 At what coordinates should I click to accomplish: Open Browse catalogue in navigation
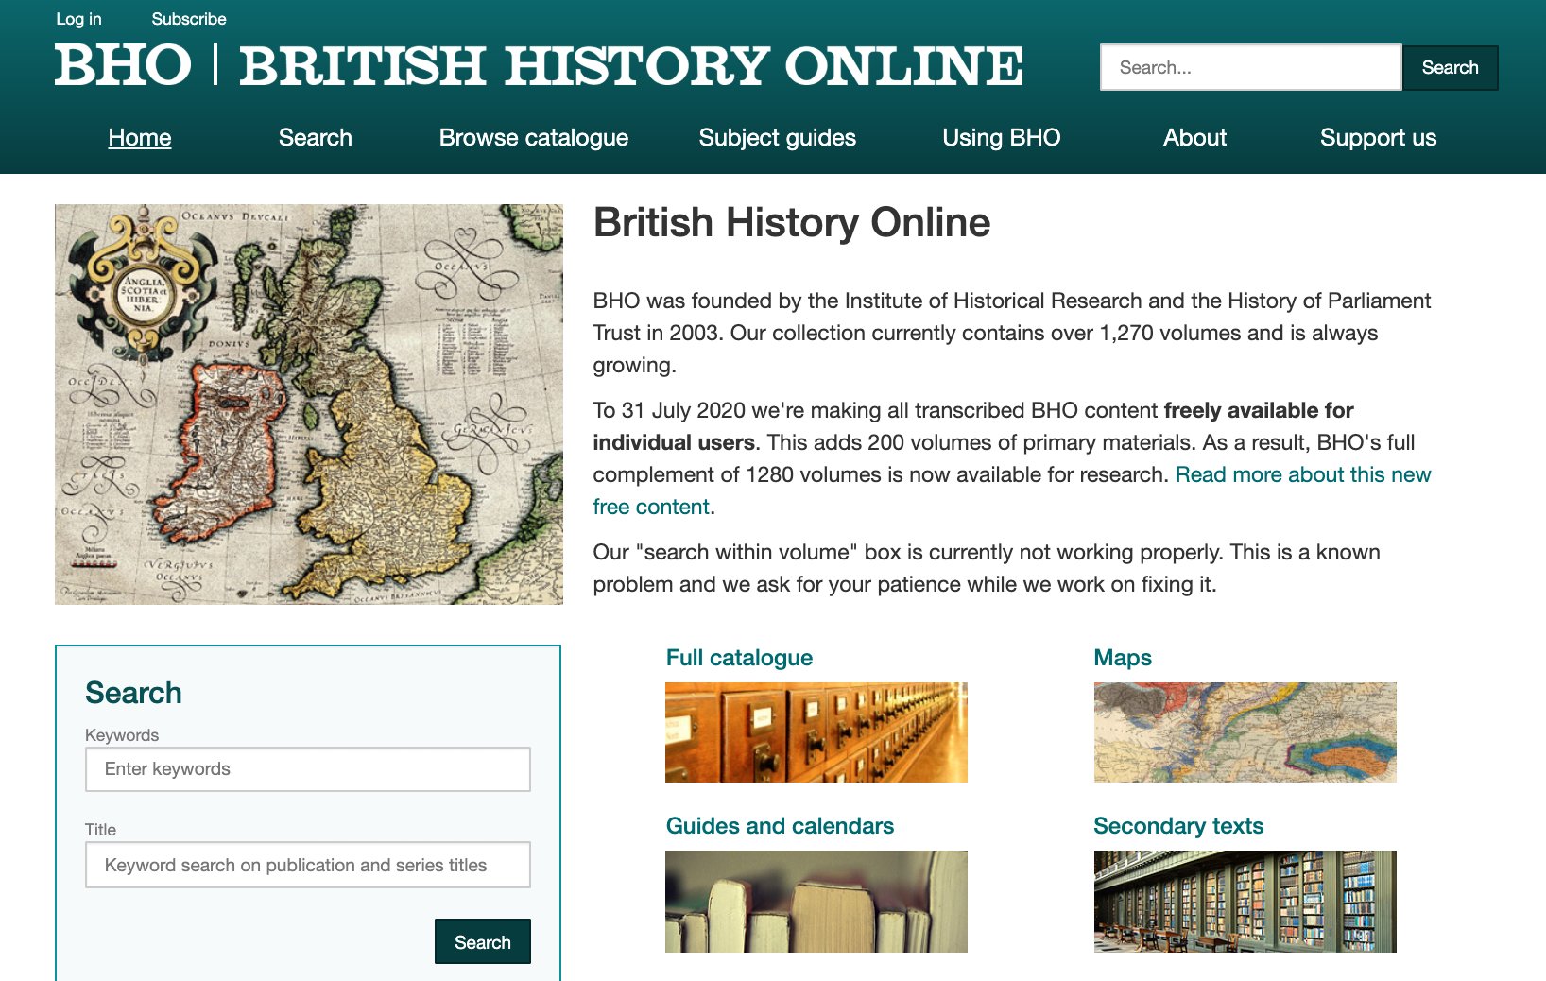[x=534, y=138]
